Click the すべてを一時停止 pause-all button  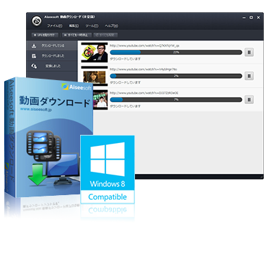pos(77,35)
